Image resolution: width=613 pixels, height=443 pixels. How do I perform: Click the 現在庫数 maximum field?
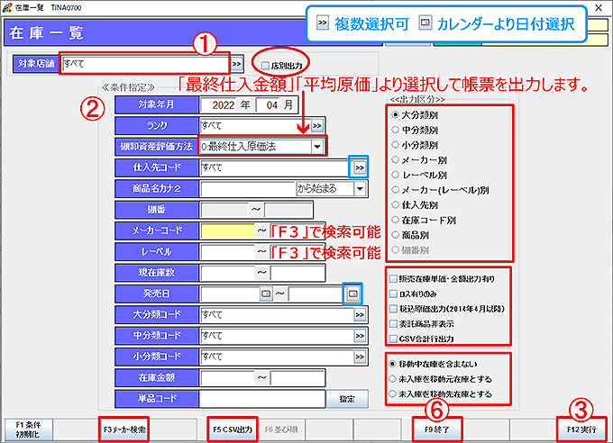297,273
